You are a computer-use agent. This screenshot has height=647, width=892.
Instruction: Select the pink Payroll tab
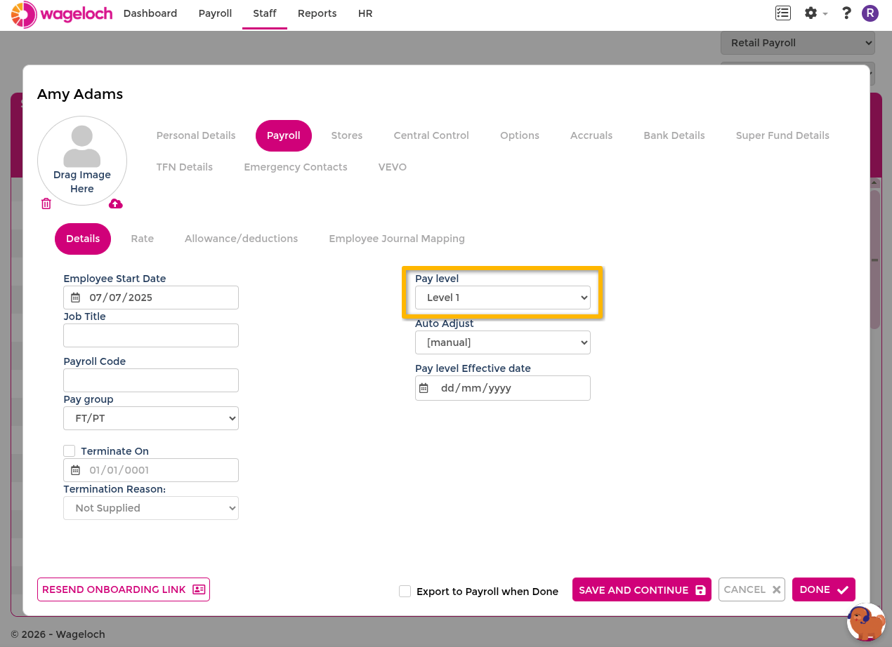tap(284, 135)
